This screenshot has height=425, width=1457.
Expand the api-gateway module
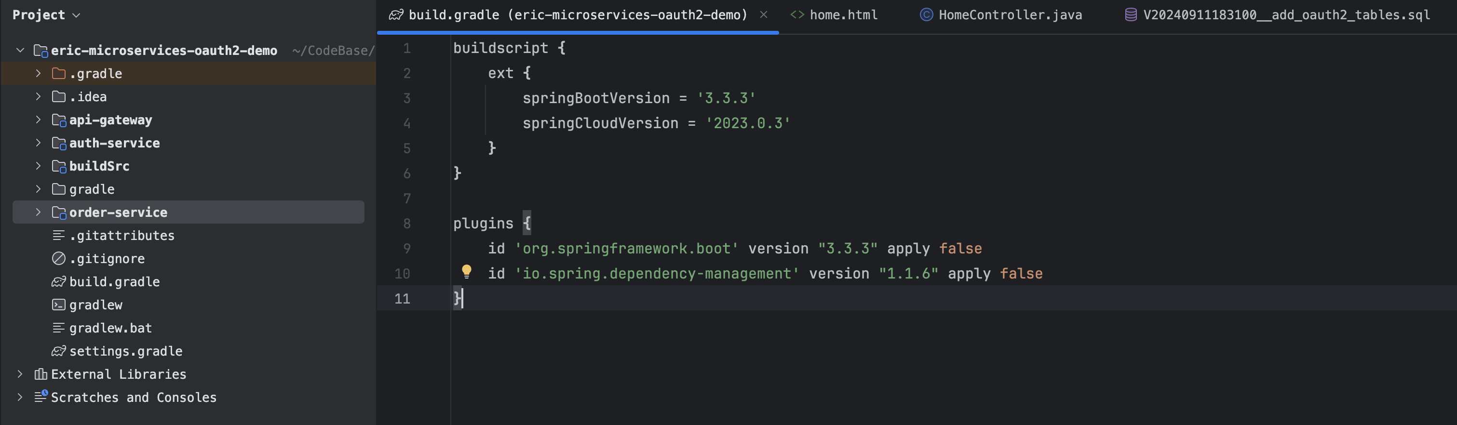point(38,120)
